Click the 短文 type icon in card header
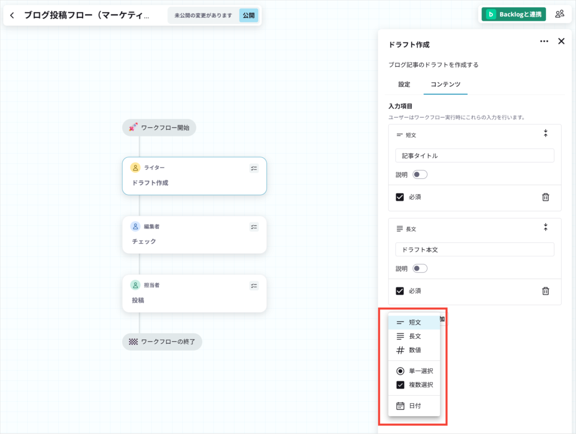Image resolution: width=576 pixels, height=434 pixels. [x=399, y=135]
